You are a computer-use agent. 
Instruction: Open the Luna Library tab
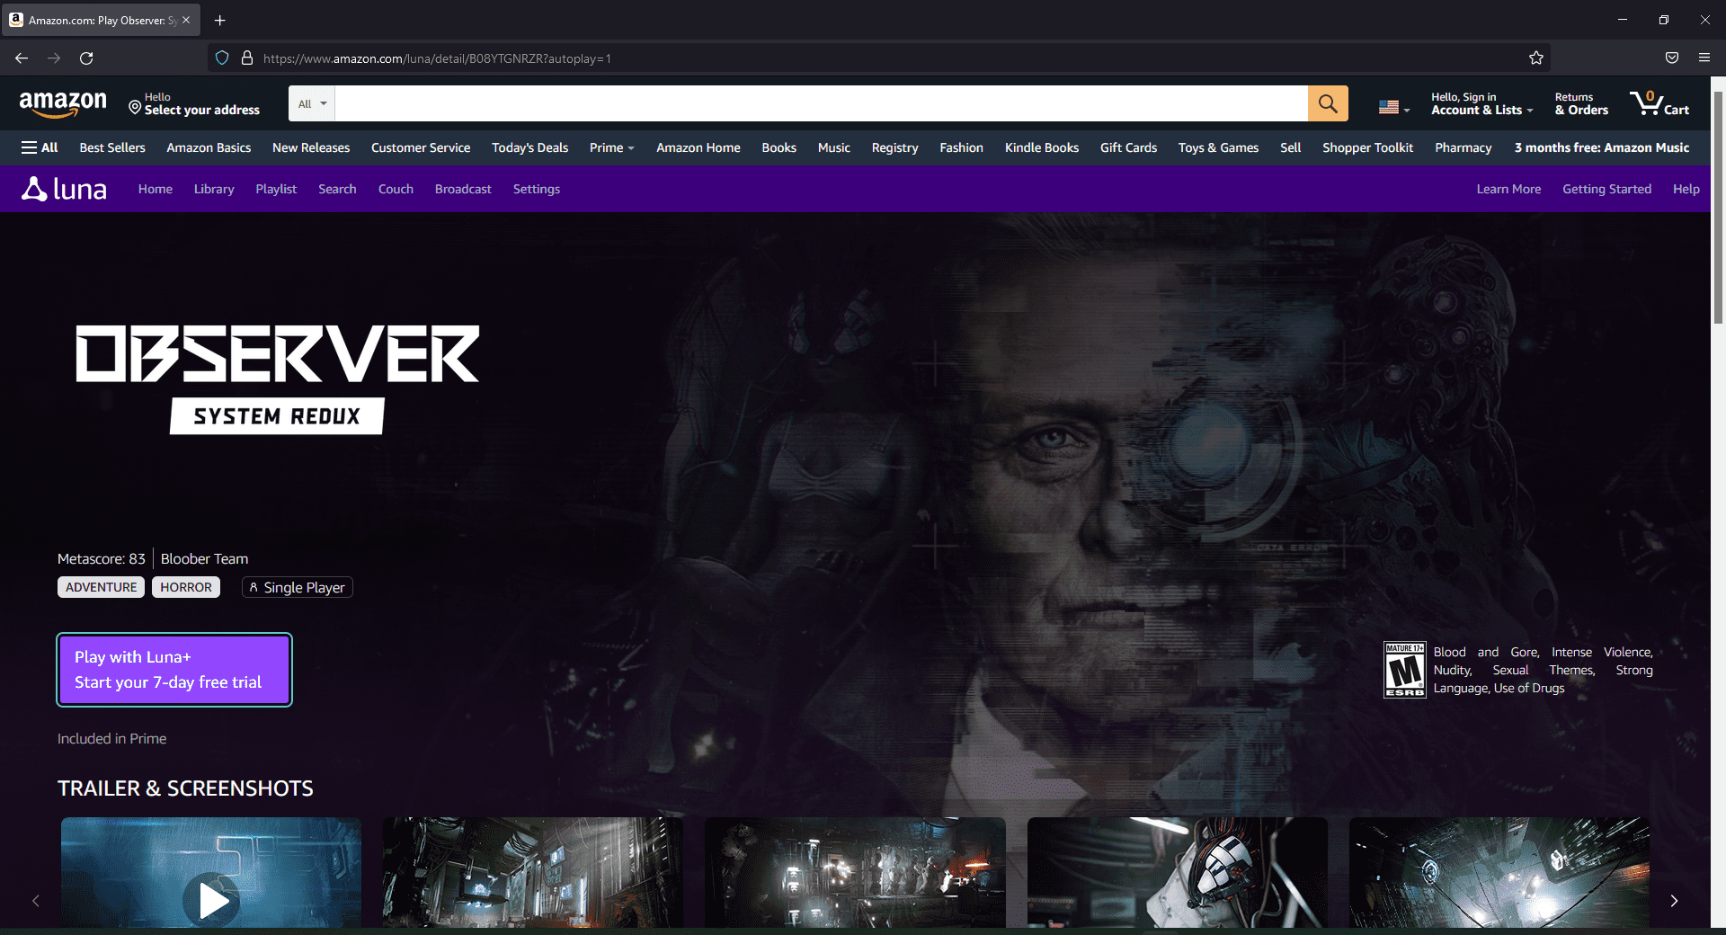pyautogui.click(x=214, y=189)
